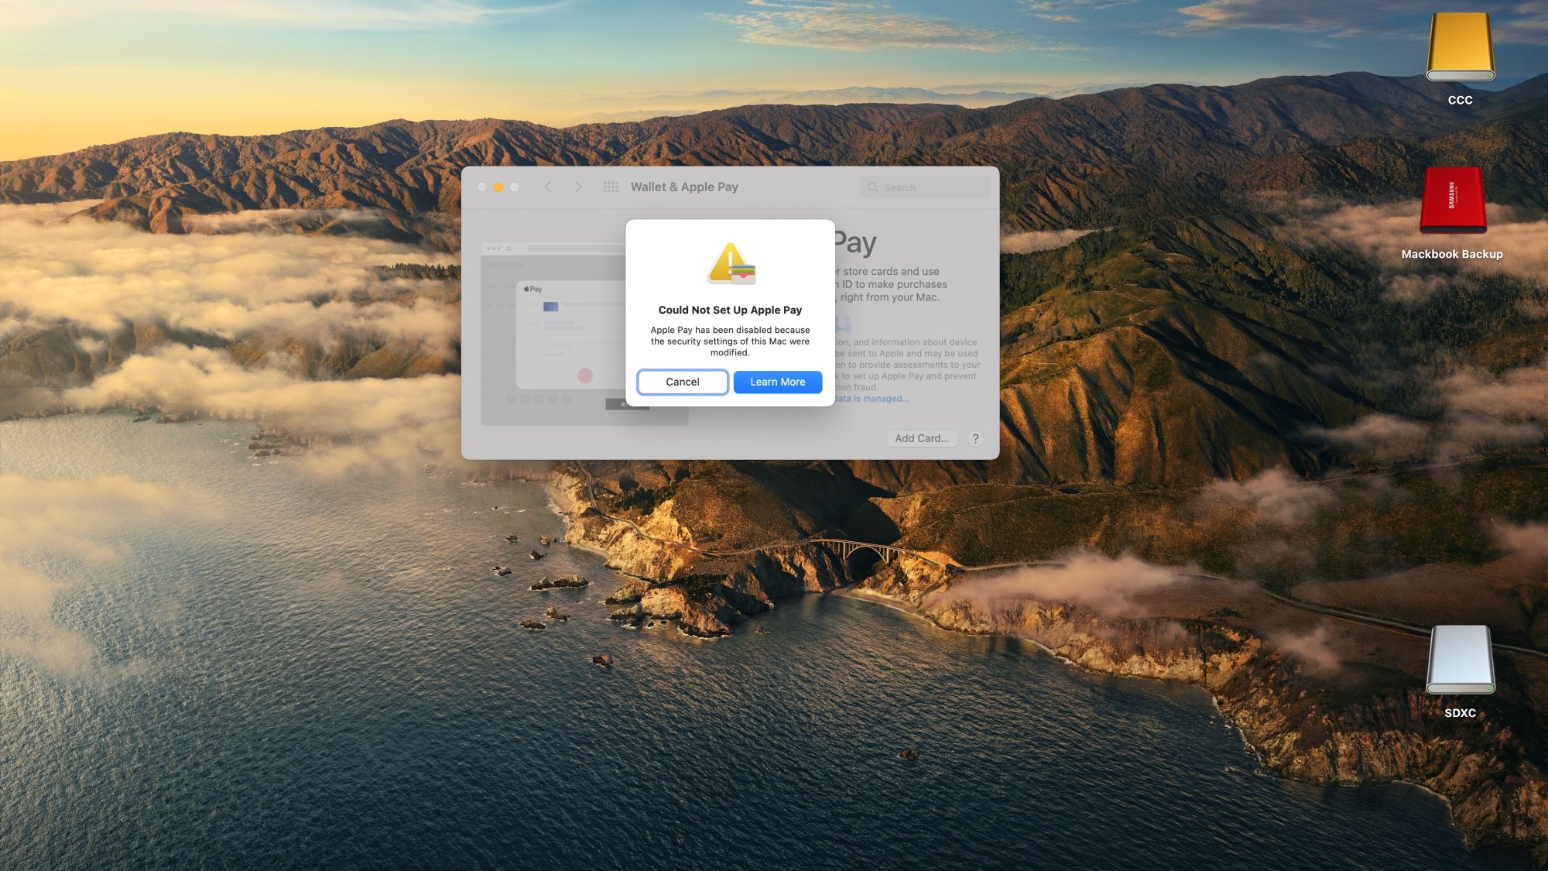Open the Mackbook Backup Samsung drive
This screenshot has width=1548, height=871.
coord(1452,201)
